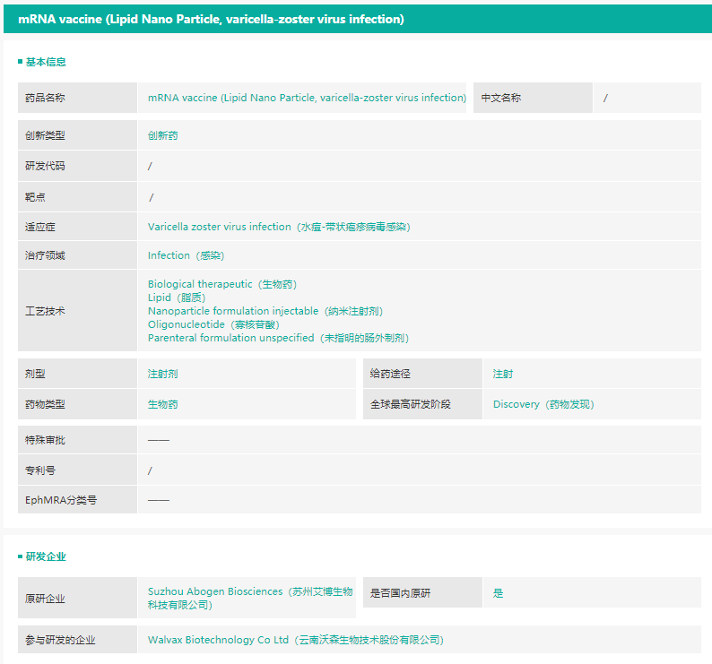Click the green page title banner
Viewport: 712px width, 664px height.
tap(356, 19)
